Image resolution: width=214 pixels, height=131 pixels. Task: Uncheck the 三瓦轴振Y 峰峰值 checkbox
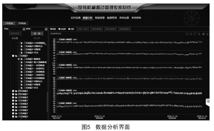tap(19, 59)
